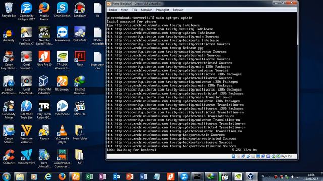323x181 pixels.
Task: Click the optical disk indicator in VM status bar
Action: tap(238, 156)
